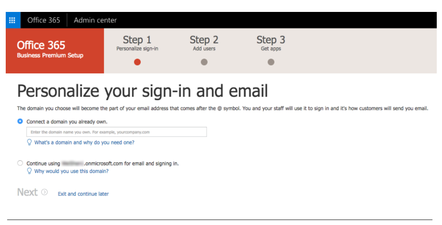Image resolution: width=442 pixels, height=225 pixels.
Task: Go to Step 2 Add users
Action: click(x=204, y=43)
